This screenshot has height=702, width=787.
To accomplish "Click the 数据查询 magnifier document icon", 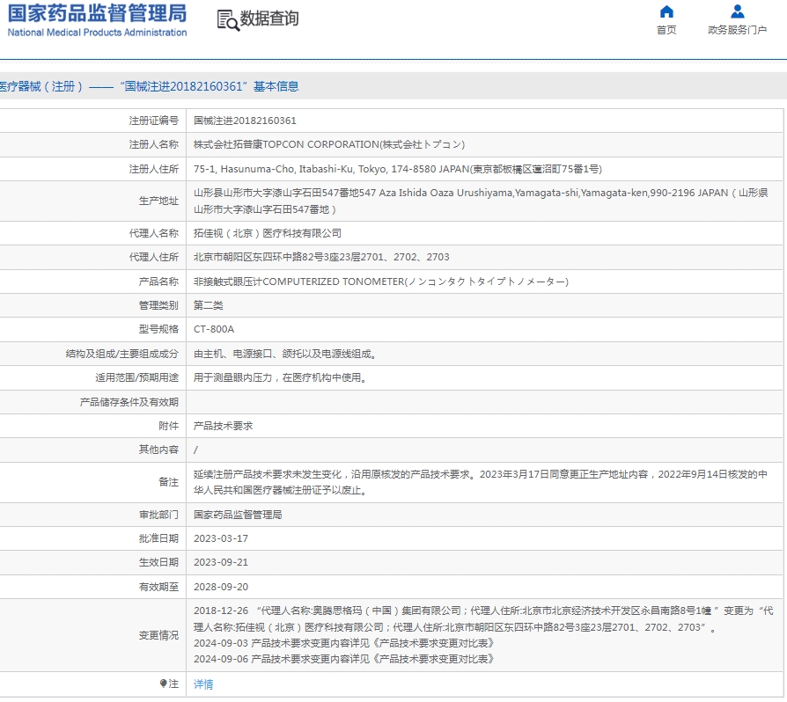I will [228, 20].
